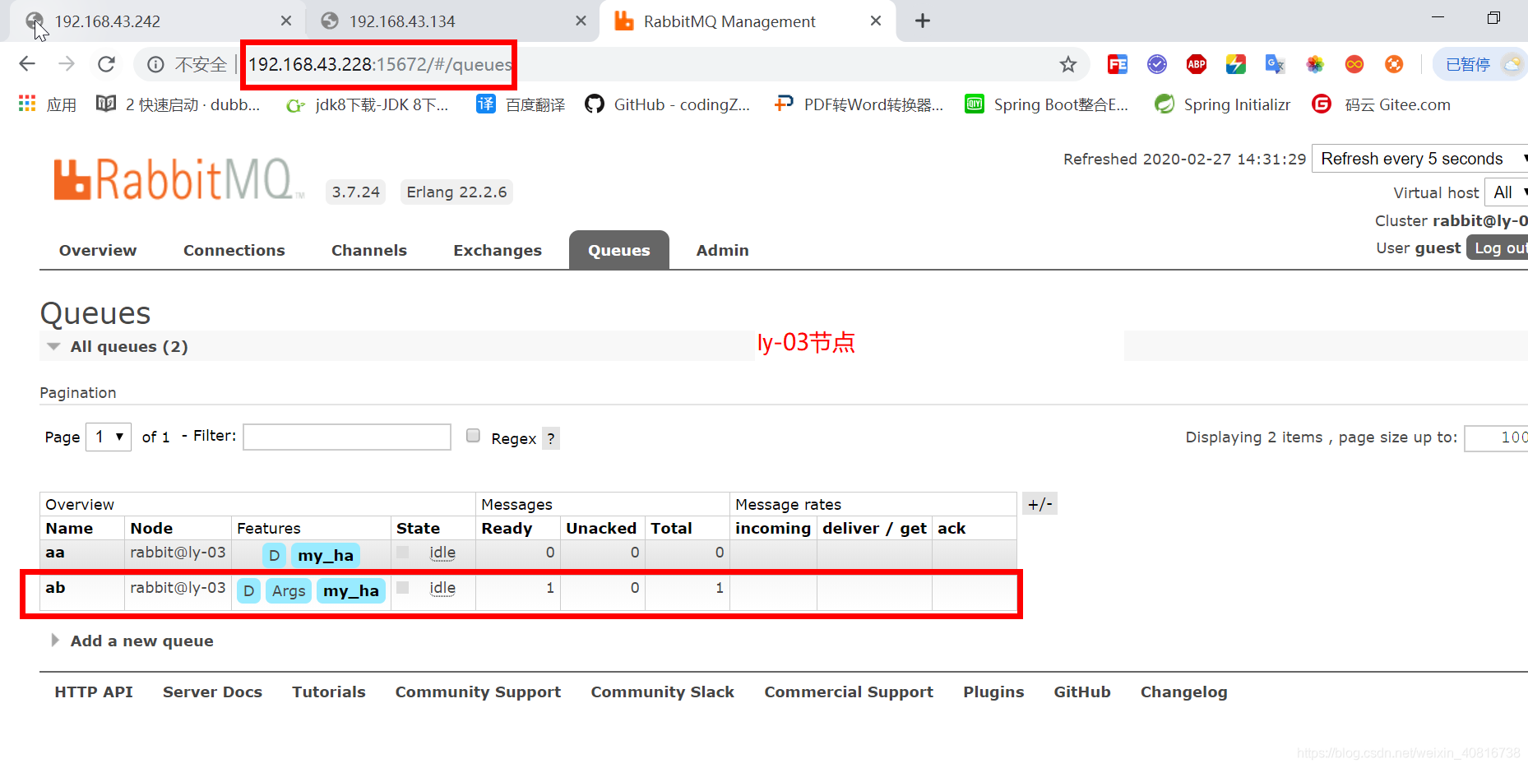Open the jdk8下载 bookmark
The image size is (1528, 768).
coord(367,104)
